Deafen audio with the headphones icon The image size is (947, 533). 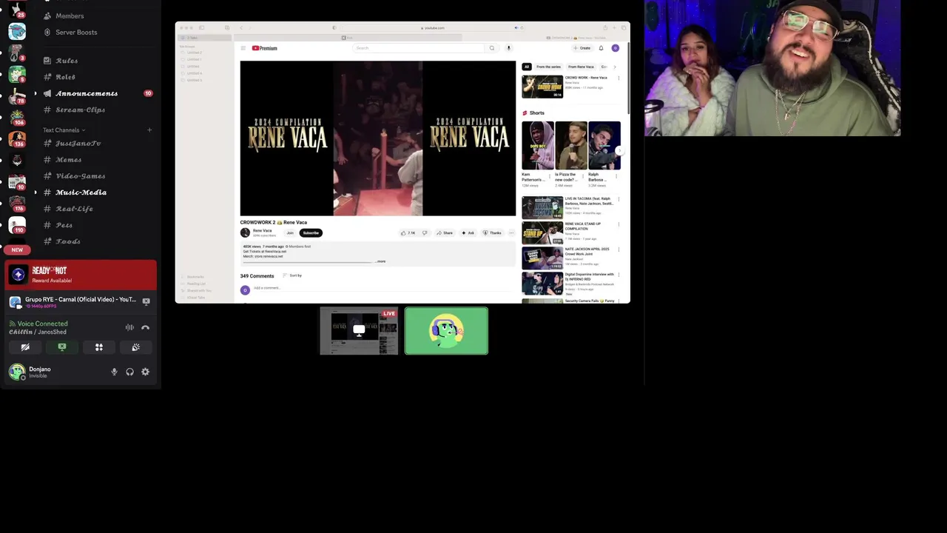pos(129,372)
